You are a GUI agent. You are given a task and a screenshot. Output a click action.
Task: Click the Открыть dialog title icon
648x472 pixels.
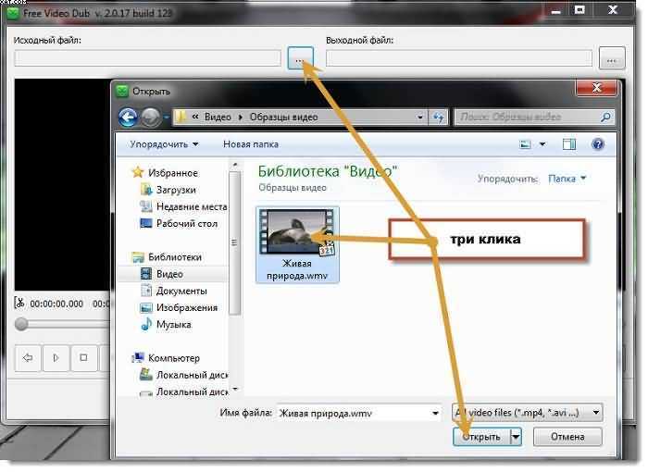pos(122,92)
